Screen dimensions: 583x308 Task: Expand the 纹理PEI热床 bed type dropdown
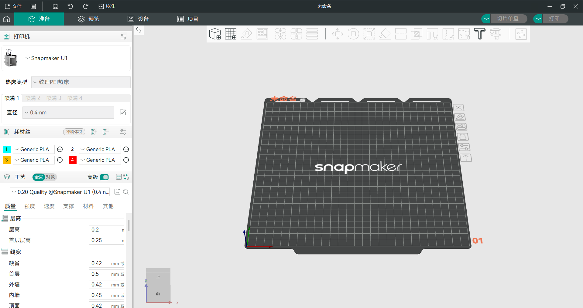(81, 82)
